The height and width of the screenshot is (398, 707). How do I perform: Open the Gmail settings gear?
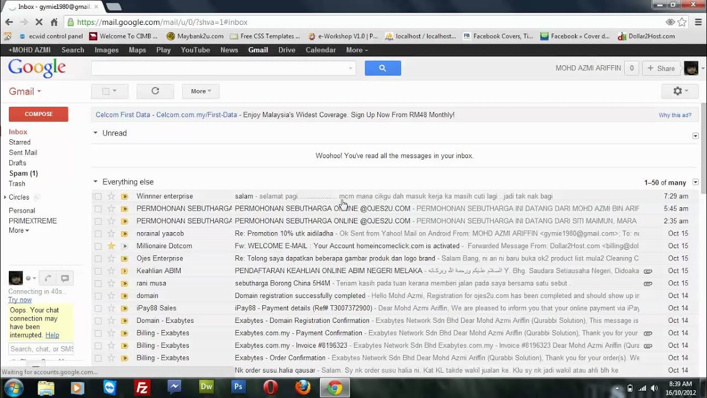click(680, 91)
